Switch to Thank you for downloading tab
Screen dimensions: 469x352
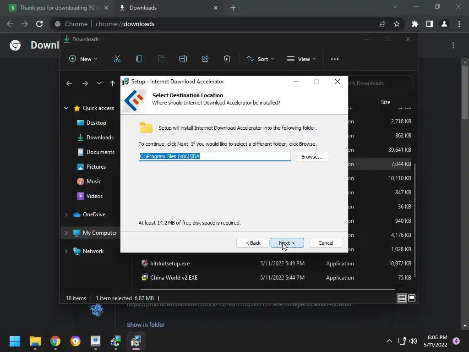coord(57,8)
